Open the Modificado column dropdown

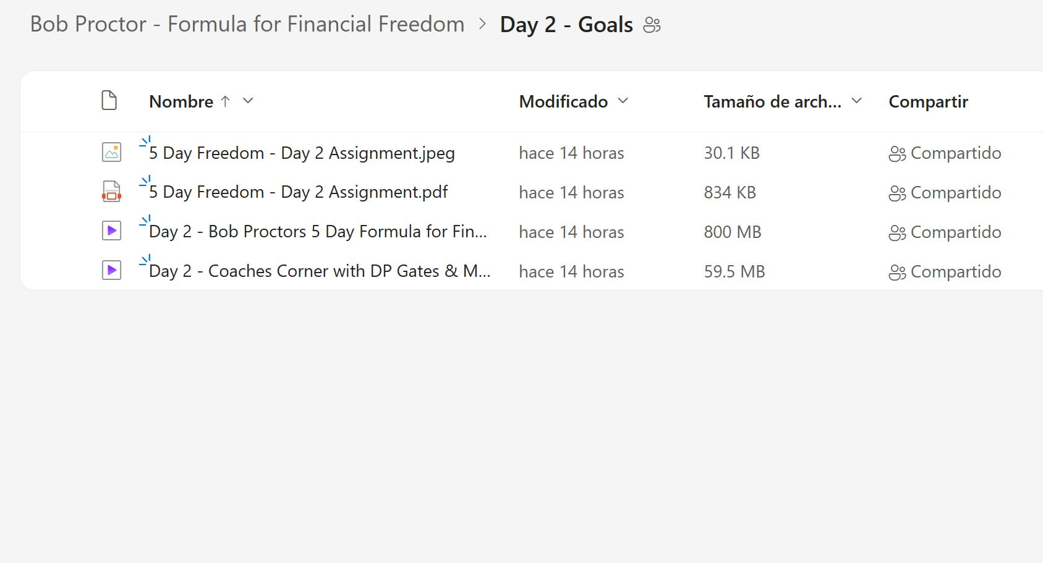click(623, 101)
